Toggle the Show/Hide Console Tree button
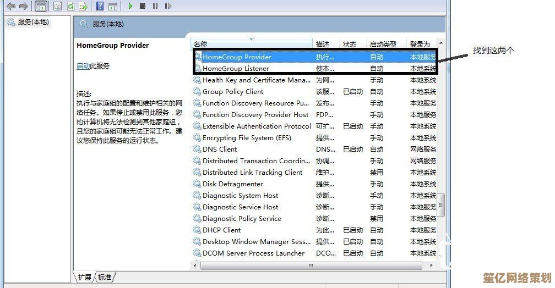 click(x=41, y=6)
